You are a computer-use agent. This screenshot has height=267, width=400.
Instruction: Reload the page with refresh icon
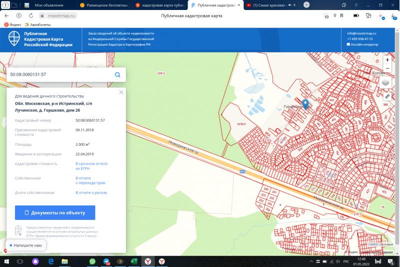coord(31,16)
